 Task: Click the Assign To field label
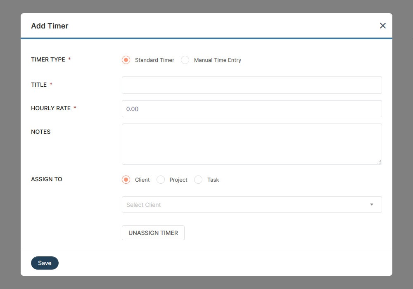tap(47, 179)
